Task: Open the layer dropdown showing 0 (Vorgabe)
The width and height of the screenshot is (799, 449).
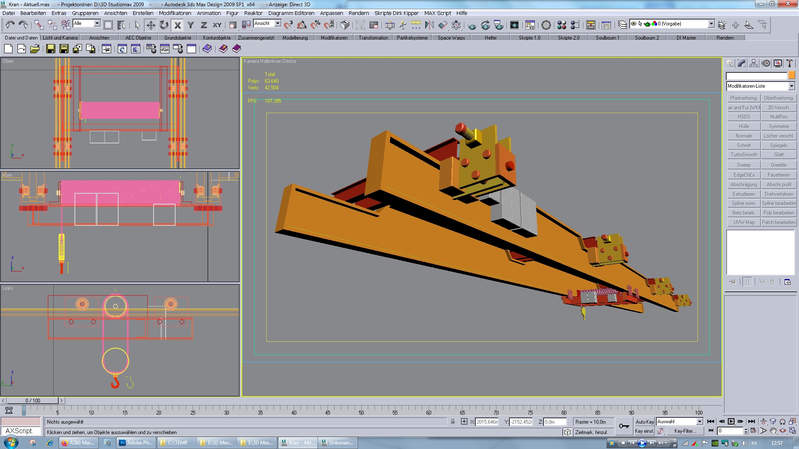Action: (x=711, y=24)
